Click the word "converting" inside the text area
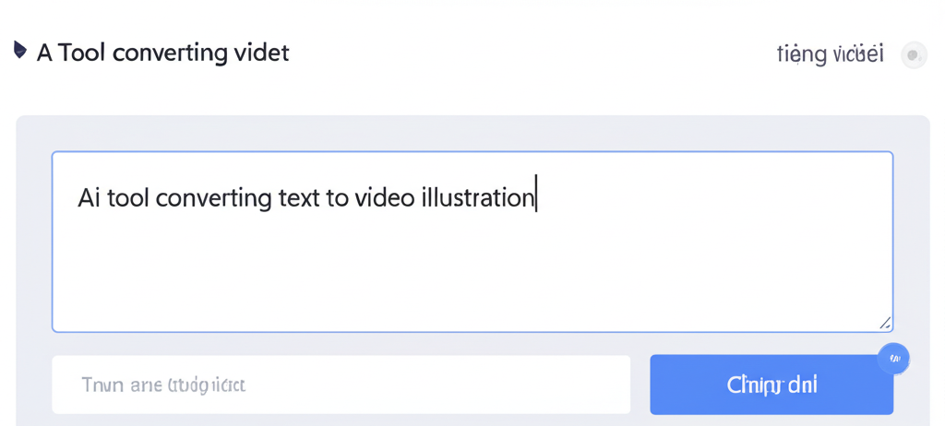This screenshot has height=426, width=945. pyautogui.click(x=214, y=197)
